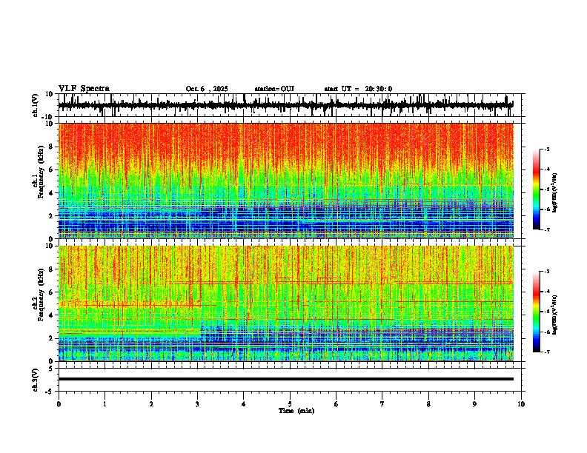Viewport: 587px width, 453px height.
Task: Click the ch.1 color bar's "log(PSD)" label
Action: point(555,193)
